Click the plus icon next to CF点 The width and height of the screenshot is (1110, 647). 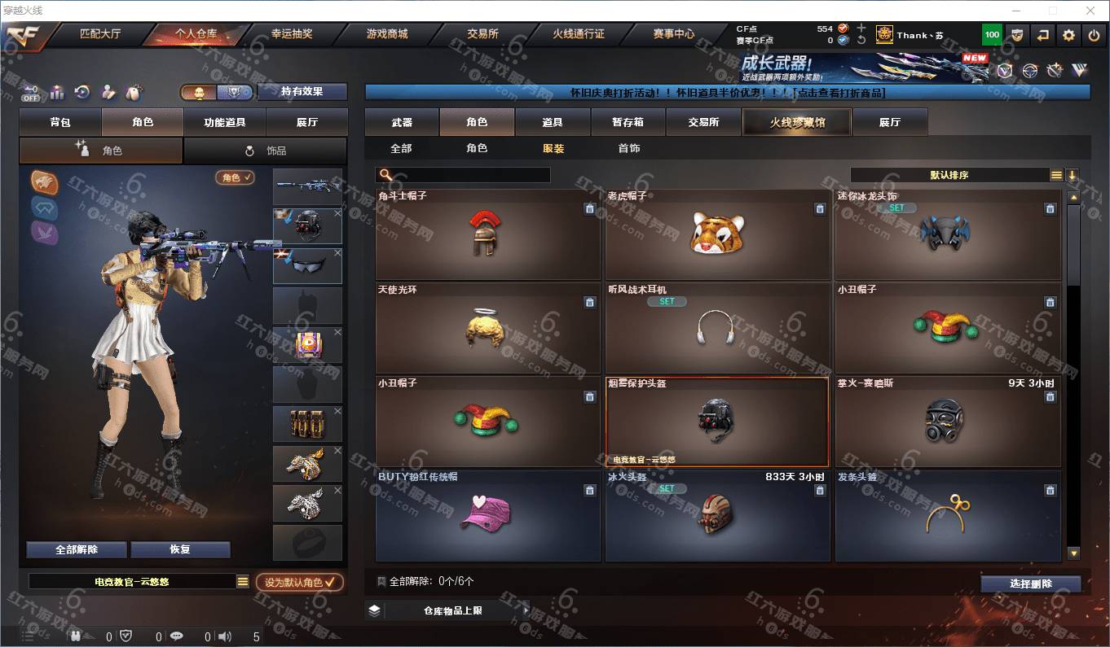pyautogui.click(x=861, y=28)
